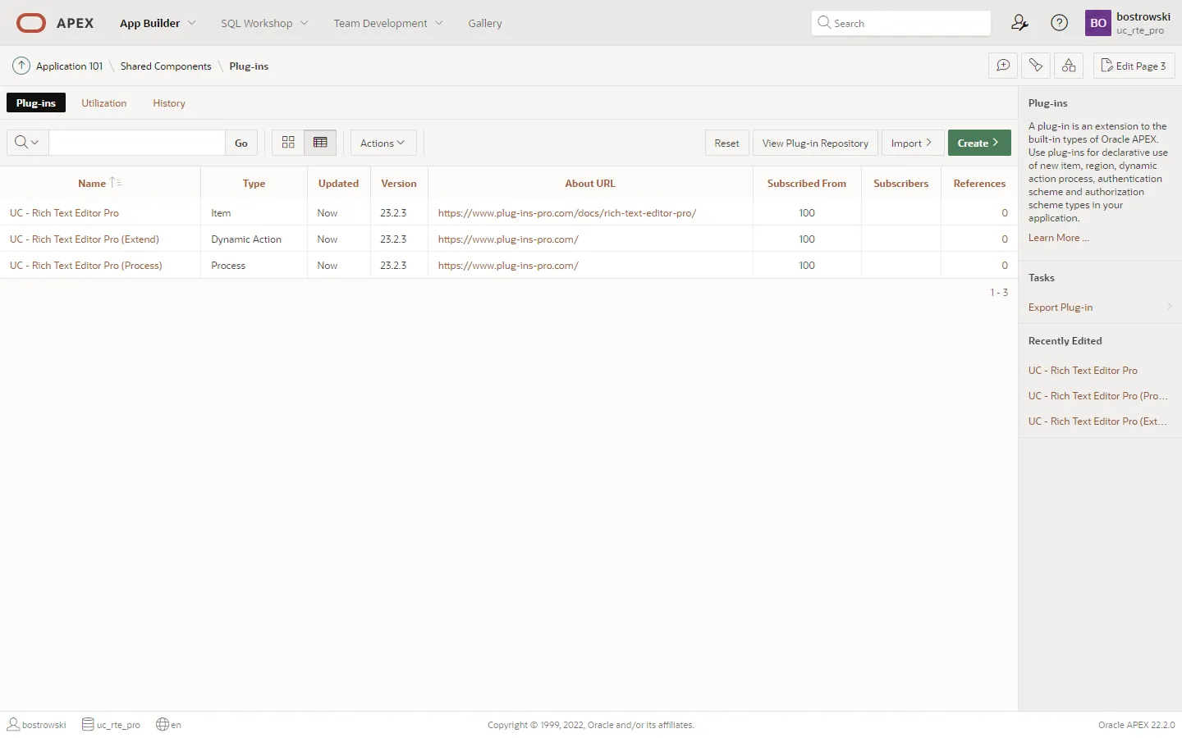Click the plug-in search text field
The height and width of the screenshot is (738, 1182).
tap(137, 143)
